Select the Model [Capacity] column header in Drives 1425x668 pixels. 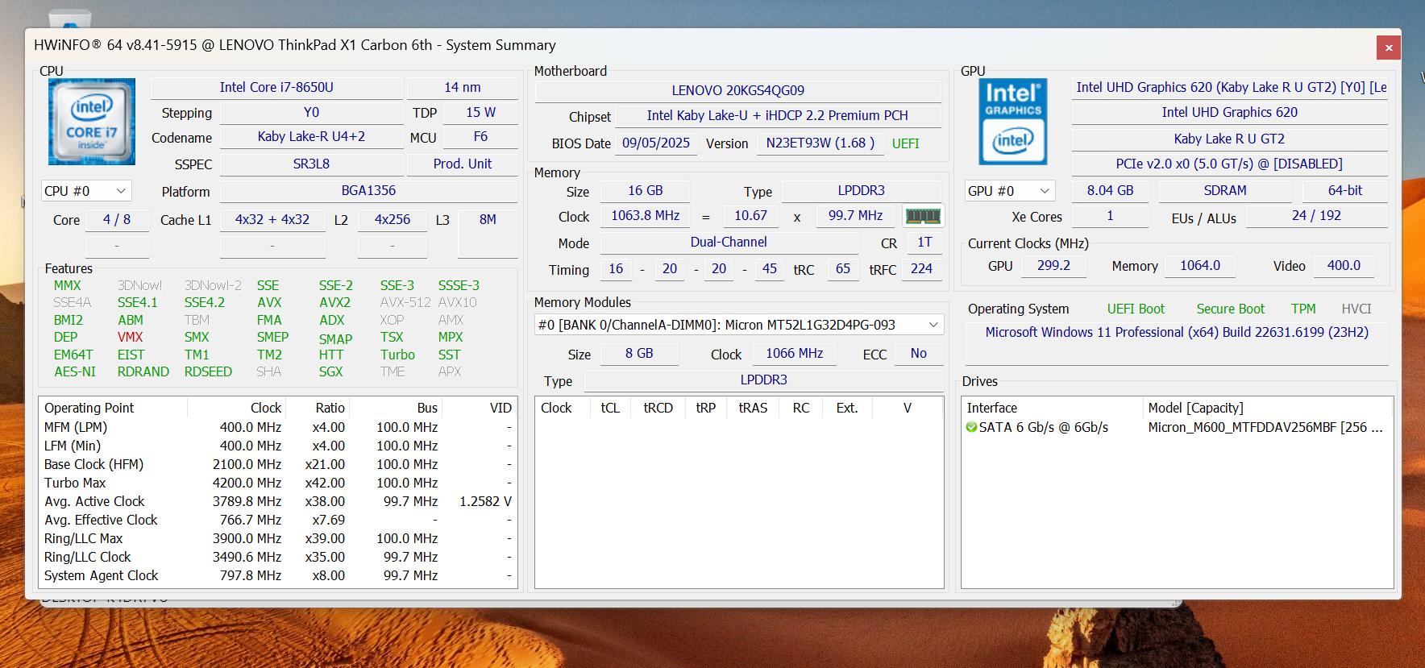click(x=1267, y=408)
